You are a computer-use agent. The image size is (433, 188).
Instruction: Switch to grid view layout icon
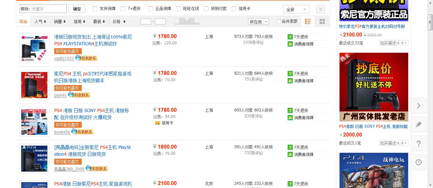click(322, 22)
